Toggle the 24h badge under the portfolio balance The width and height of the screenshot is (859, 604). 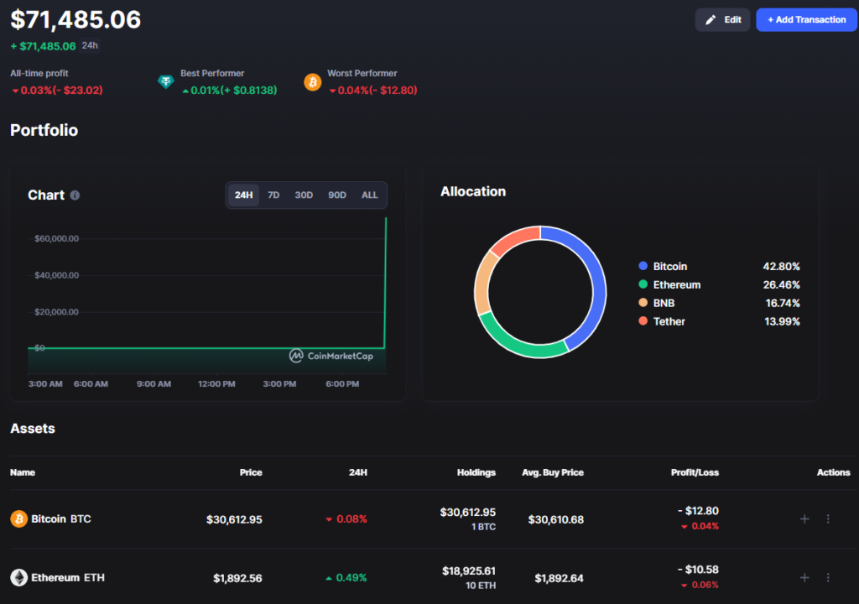(90, 45)
